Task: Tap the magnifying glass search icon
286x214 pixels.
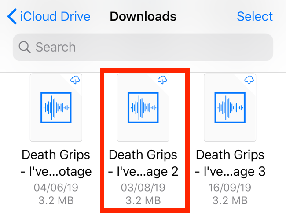Action: [x=25, y=47]
